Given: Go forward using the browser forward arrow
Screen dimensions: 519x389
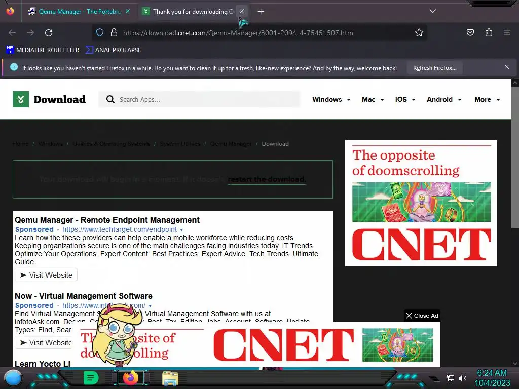Looking at the screenshot, I should [x=30, y=33].
